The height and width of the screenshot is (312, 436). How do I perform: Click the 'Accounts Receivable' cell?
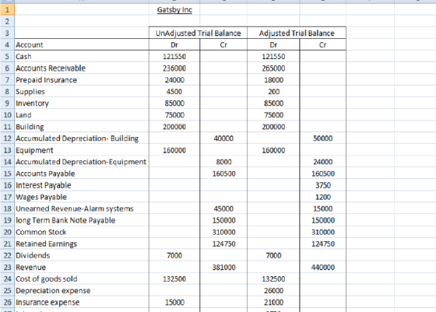click(82, 68)
